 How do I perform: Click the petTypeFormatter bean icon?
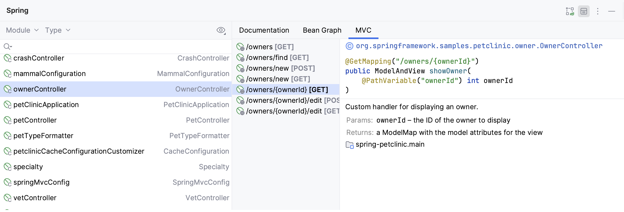(8, 136)
